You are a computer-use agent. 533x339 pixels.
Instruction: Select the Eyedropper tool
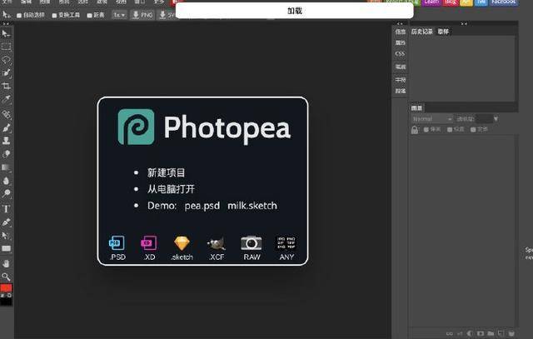[x=6, y=99]
